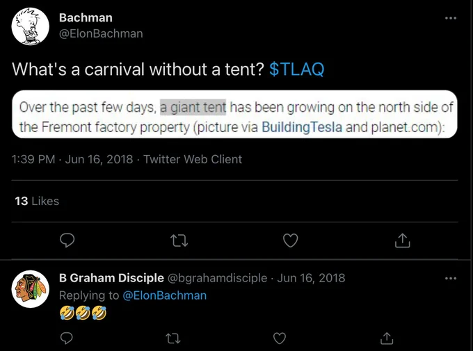This screenshot has width=473, height=351.
Task: Open more options on B Graham Disciple reply
Action: click(x=451, y=278)
